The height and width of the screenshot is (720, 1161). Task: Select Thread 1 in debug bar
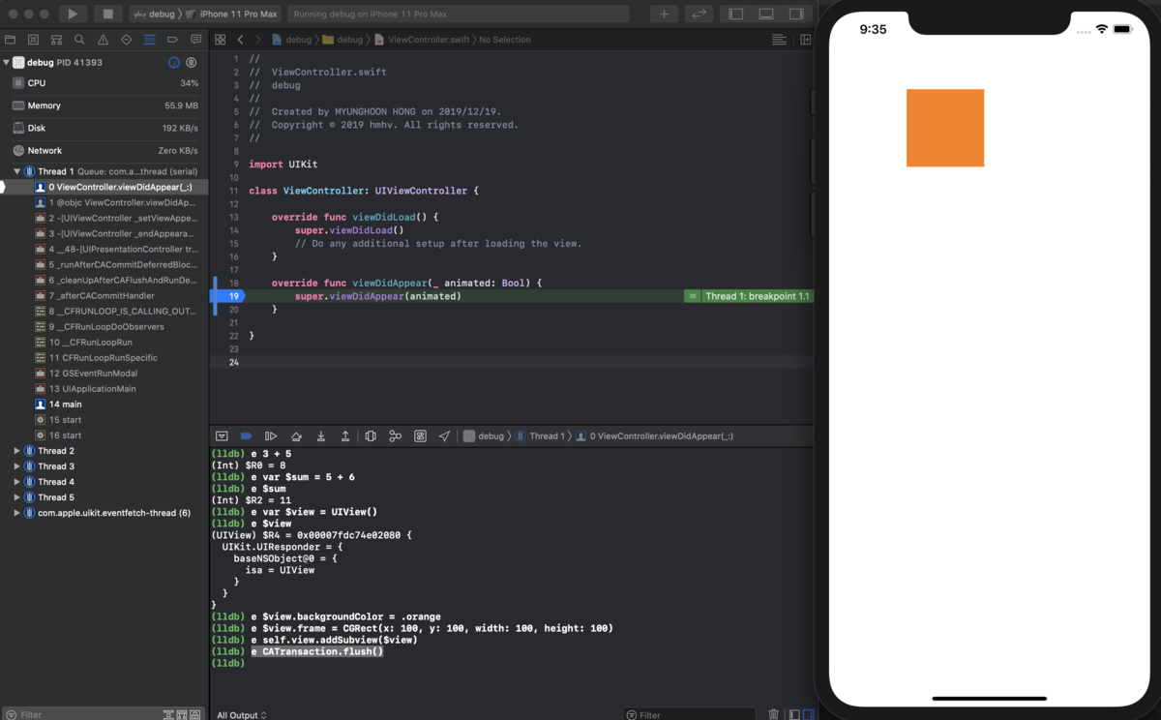click(x=540, y=436)
